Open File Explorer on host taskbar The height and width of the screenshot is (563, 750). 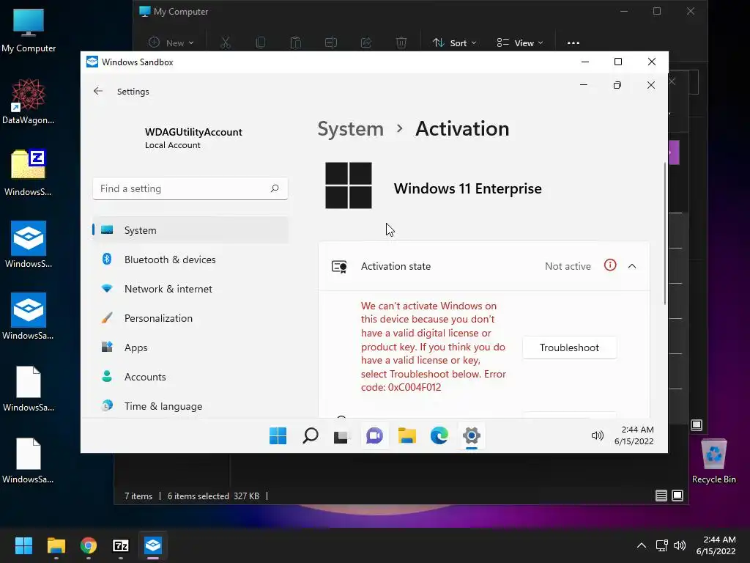point(56,545)
